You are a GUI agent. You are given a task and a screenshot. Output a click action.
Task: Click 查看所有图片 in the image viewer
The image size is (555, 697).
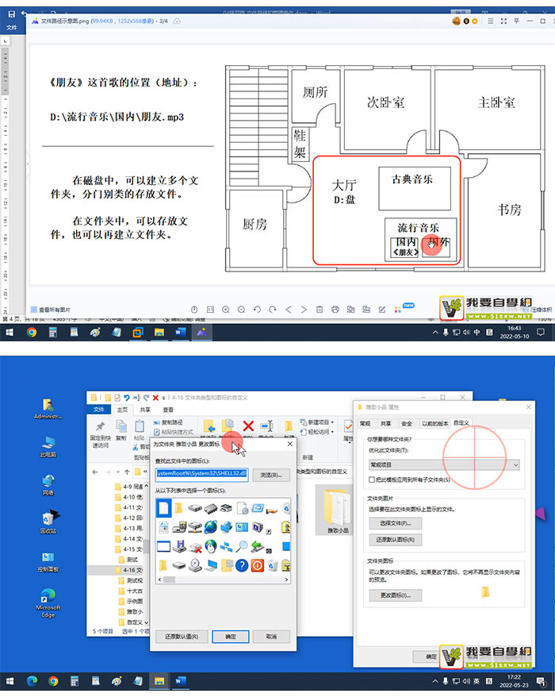(50, 310)
